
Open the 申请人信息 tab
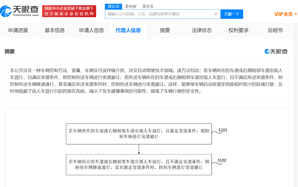point(91,30)
